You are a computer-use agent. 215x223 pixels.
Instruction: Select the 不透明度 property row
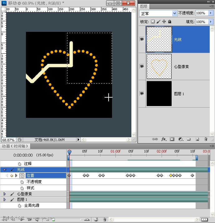point(33,182)
